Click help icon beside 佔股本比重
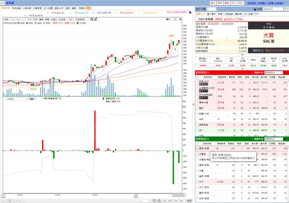 [x=218, y=48]
